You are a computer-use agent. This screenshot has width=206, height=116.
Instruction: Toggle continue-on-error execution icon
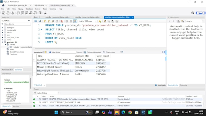point(62,21)
